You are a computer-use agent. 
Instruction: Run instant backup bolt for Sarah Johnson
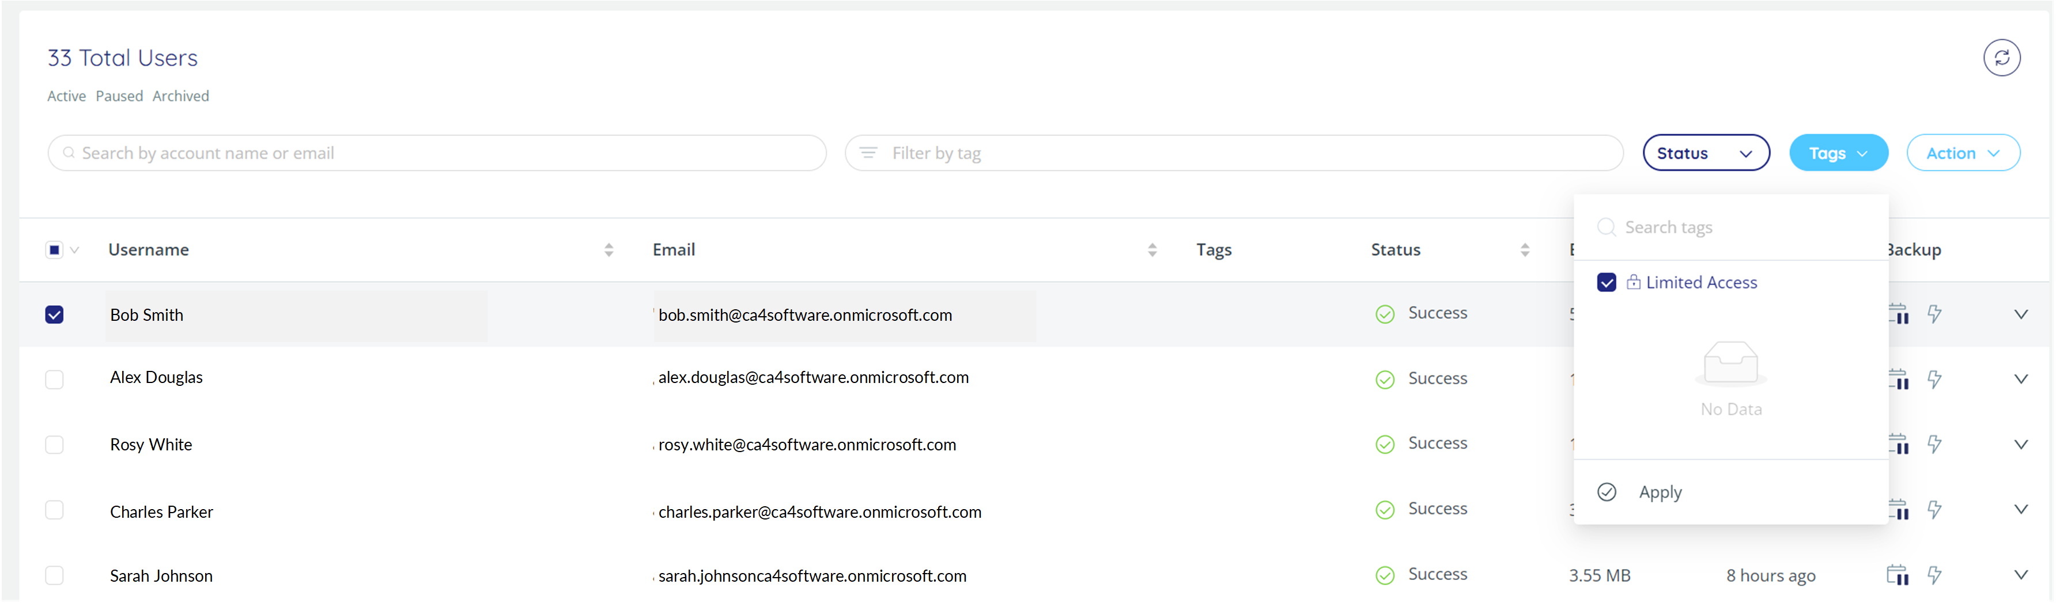1934,574
